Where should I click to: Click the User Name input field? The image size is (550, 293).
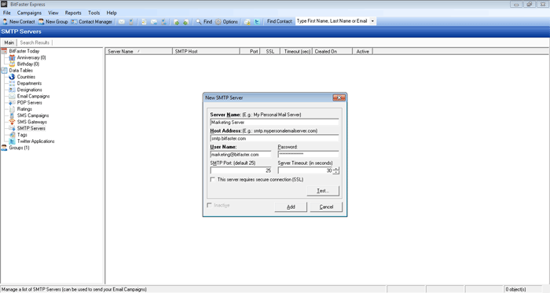[240, 155]
